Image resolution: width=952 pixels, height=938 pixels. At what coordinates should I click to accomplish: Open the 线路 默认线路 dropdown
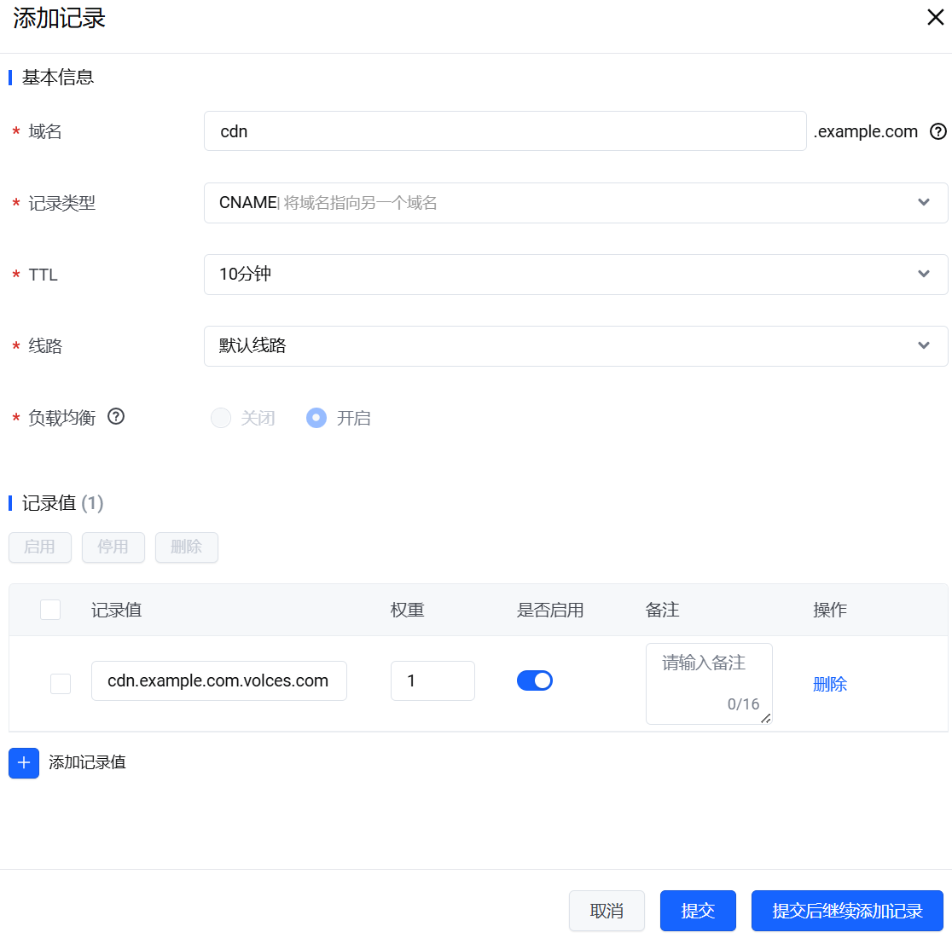tap(576, 346)
